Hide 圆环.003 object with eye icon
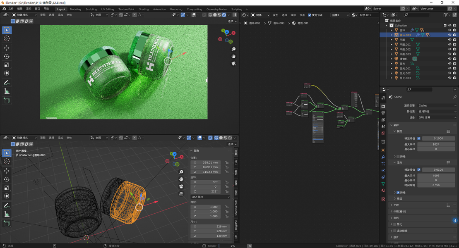The height and width of the screenshot is (248, 459). click(450, 35)
